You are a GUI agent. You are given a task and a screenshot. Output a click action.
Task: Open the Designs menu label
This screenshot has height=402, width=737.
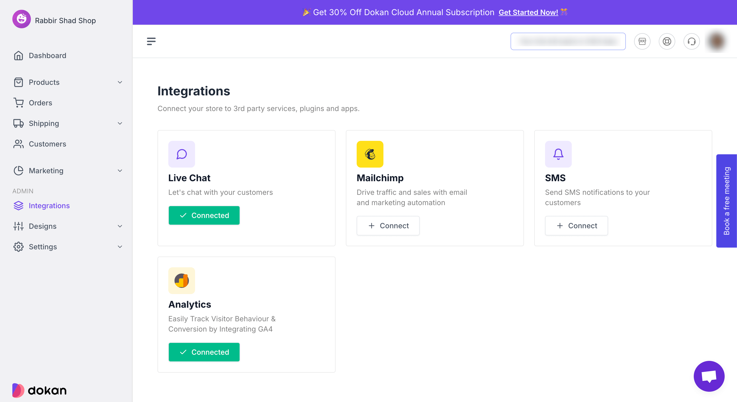pyautogui.click(x=43, y=226)
